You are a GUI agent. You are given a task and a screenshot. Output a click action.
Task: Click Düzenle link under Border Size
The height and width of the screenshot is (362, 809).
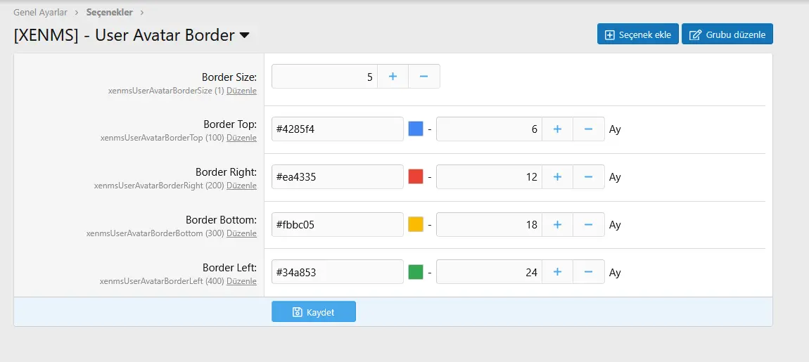click(241, 90)
